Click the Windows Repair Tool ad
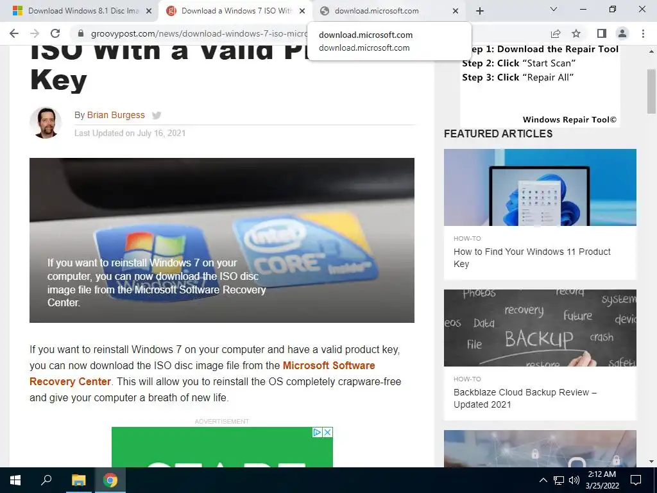 pos(540,86)
